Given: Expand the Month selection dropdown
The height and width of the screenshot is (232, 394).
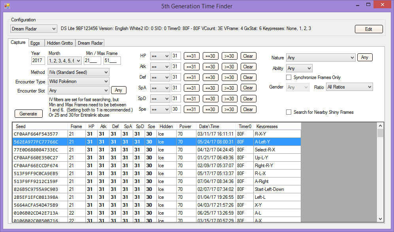Looking at the screenshot, I should click(x=65, y=60).
